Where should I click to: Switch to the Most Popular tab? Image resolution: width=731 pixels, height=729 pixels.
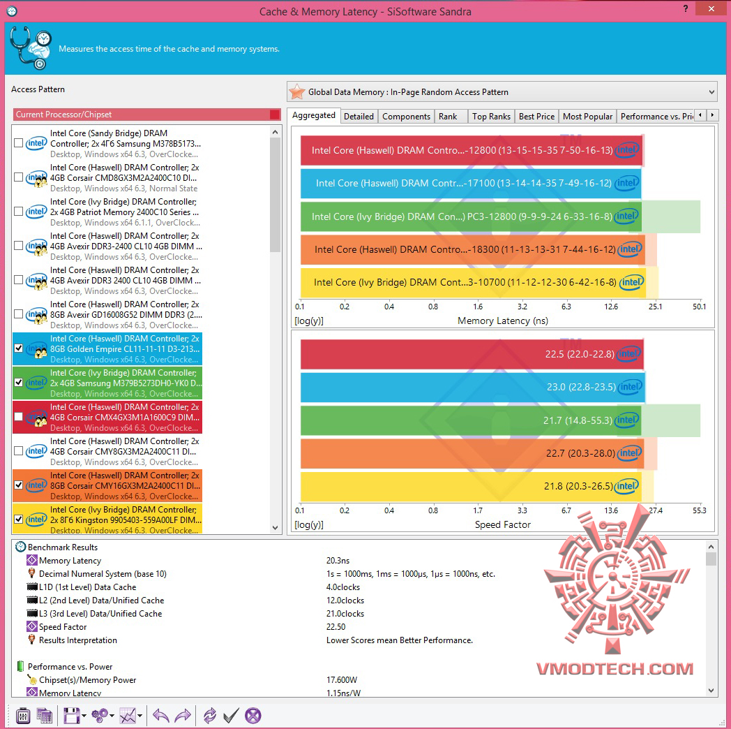pos(587,116)
